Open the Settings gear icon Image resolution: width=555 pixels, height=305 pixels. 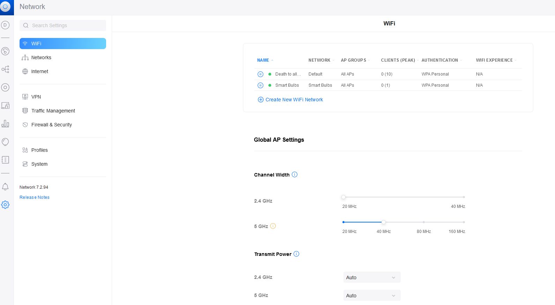(5, 205)
